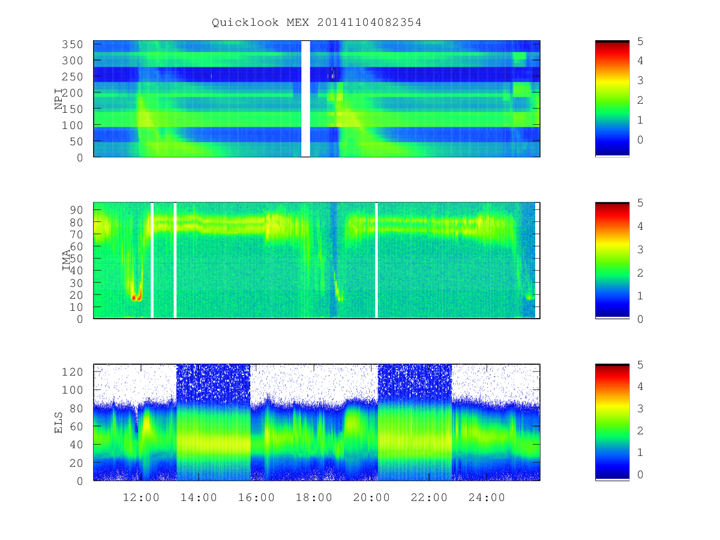Click the "5" label on NPI colorbar
This screenshot has width=720, height=540.
tap(641, 41)
